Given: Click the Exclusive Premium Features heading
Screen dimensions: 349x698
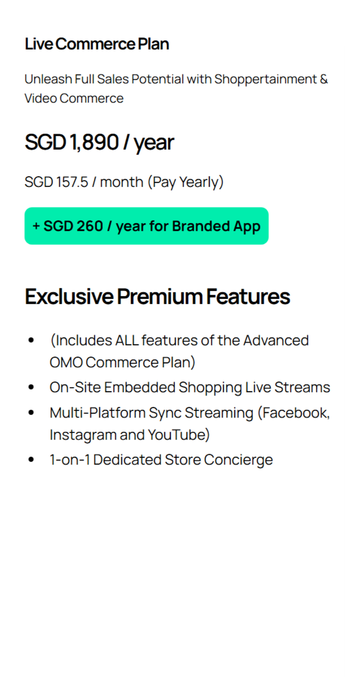Looking at the screenshot, I should tap(157, 296).
